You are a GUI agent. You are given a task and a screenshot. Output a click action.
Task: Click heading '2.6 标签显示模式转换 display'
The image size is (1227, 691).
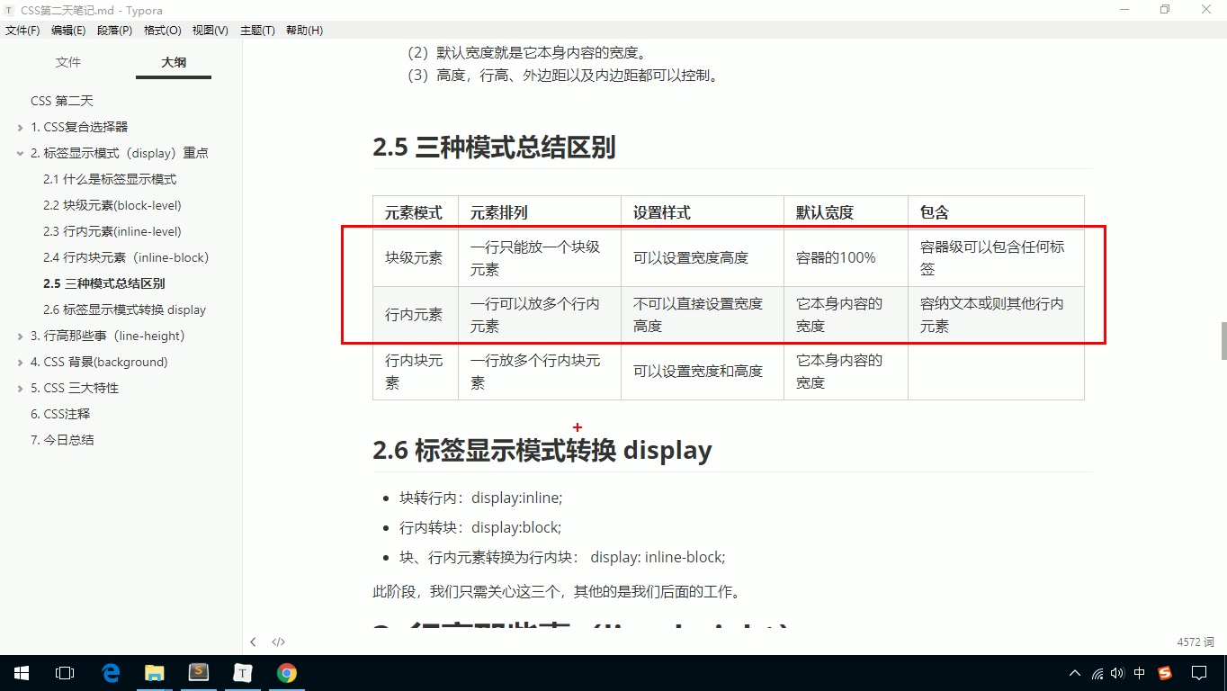[x=542, y=450]
